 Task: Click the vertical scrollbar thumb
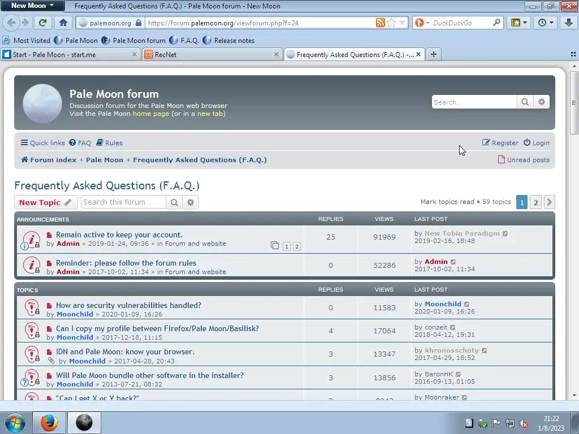[x=574, y=103]
